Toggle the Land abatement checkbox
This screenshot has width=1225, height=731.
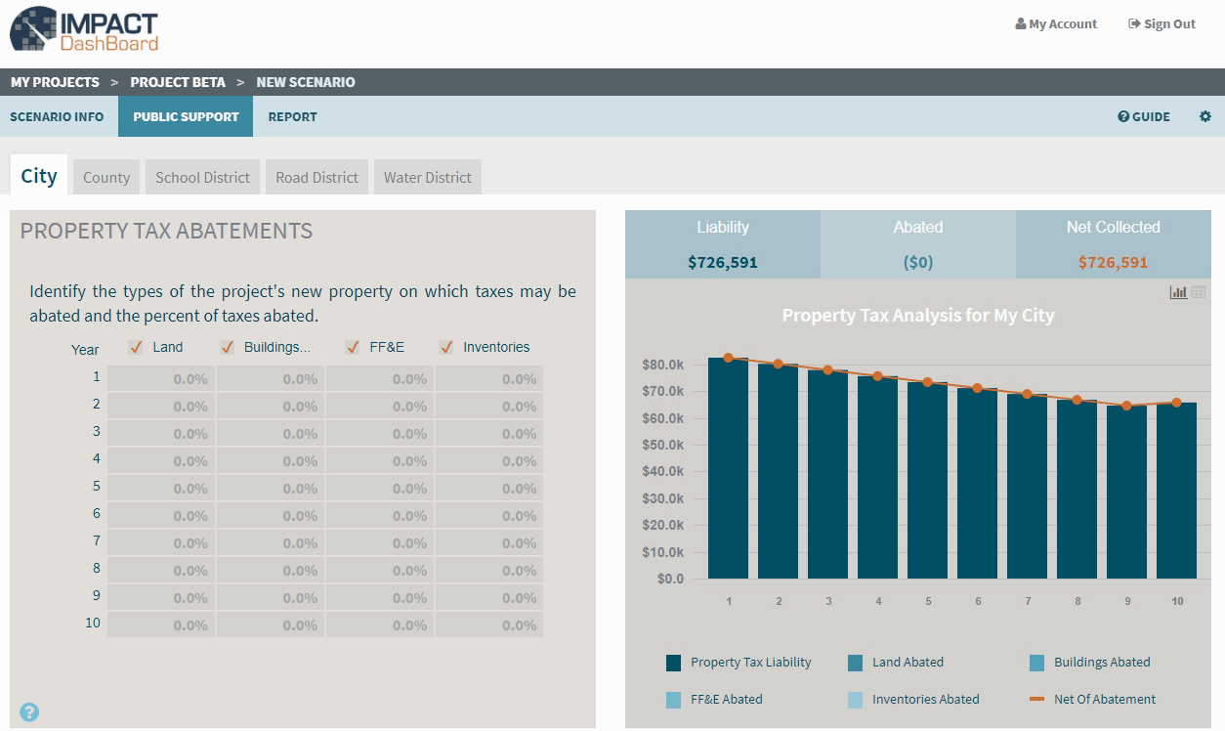(136, 347)
